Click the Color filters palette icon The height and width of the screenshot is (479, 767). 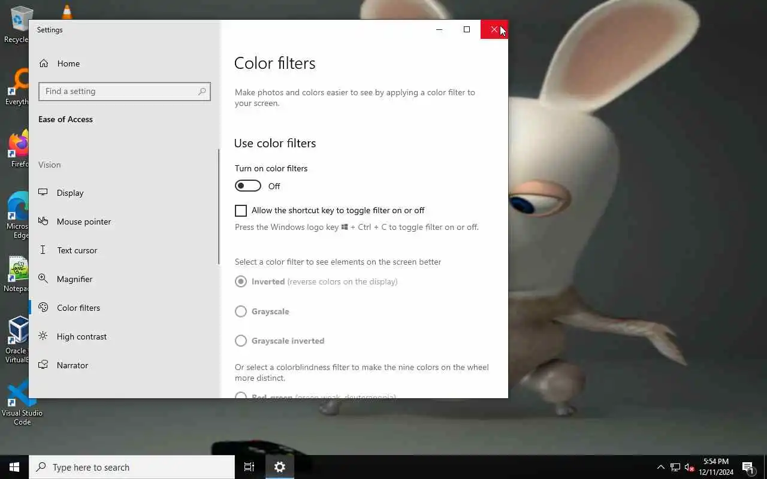point(43,307)
